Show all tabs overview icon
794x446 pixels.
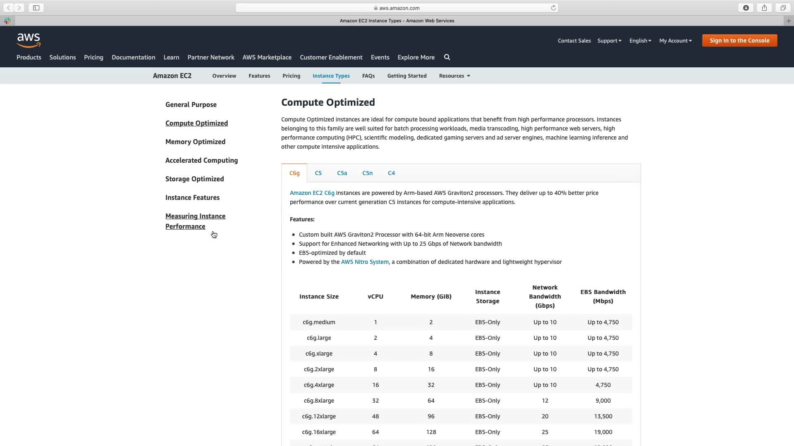click(x=783, y=8)
